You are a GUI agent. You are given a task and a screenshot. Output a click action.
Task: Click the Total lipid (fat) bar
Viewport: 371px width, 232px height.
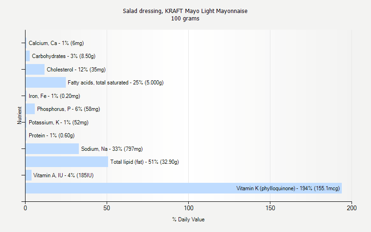tap(67, 161)
